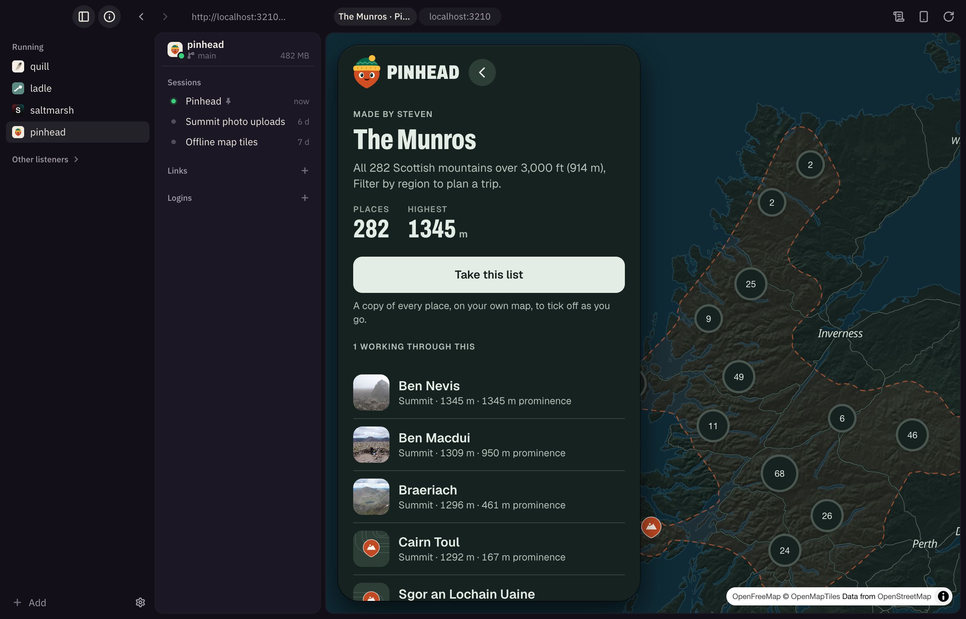Select the pinhead app in Running list
The width and height of the screenshot is (966, 619).
(78, 132)
